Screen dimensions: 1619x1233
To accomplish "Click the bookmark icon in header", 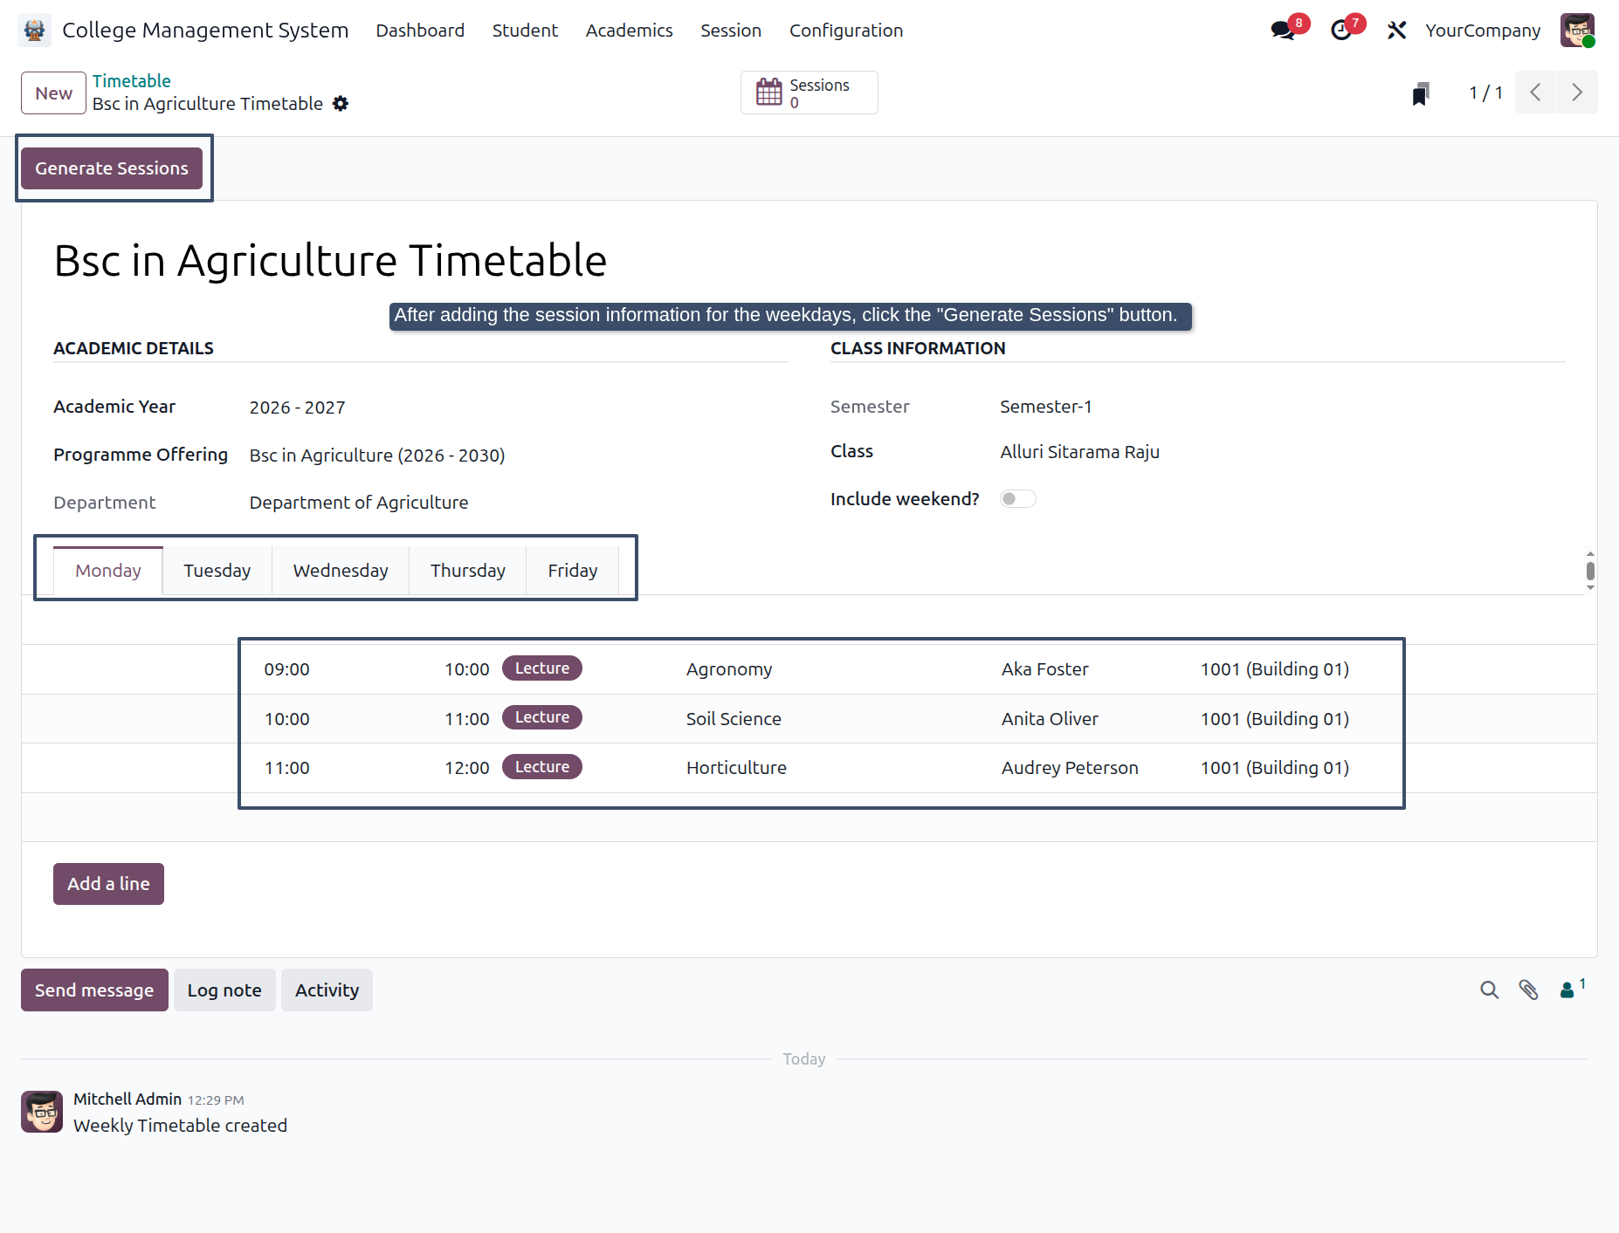I will [x=1421, y=93].
